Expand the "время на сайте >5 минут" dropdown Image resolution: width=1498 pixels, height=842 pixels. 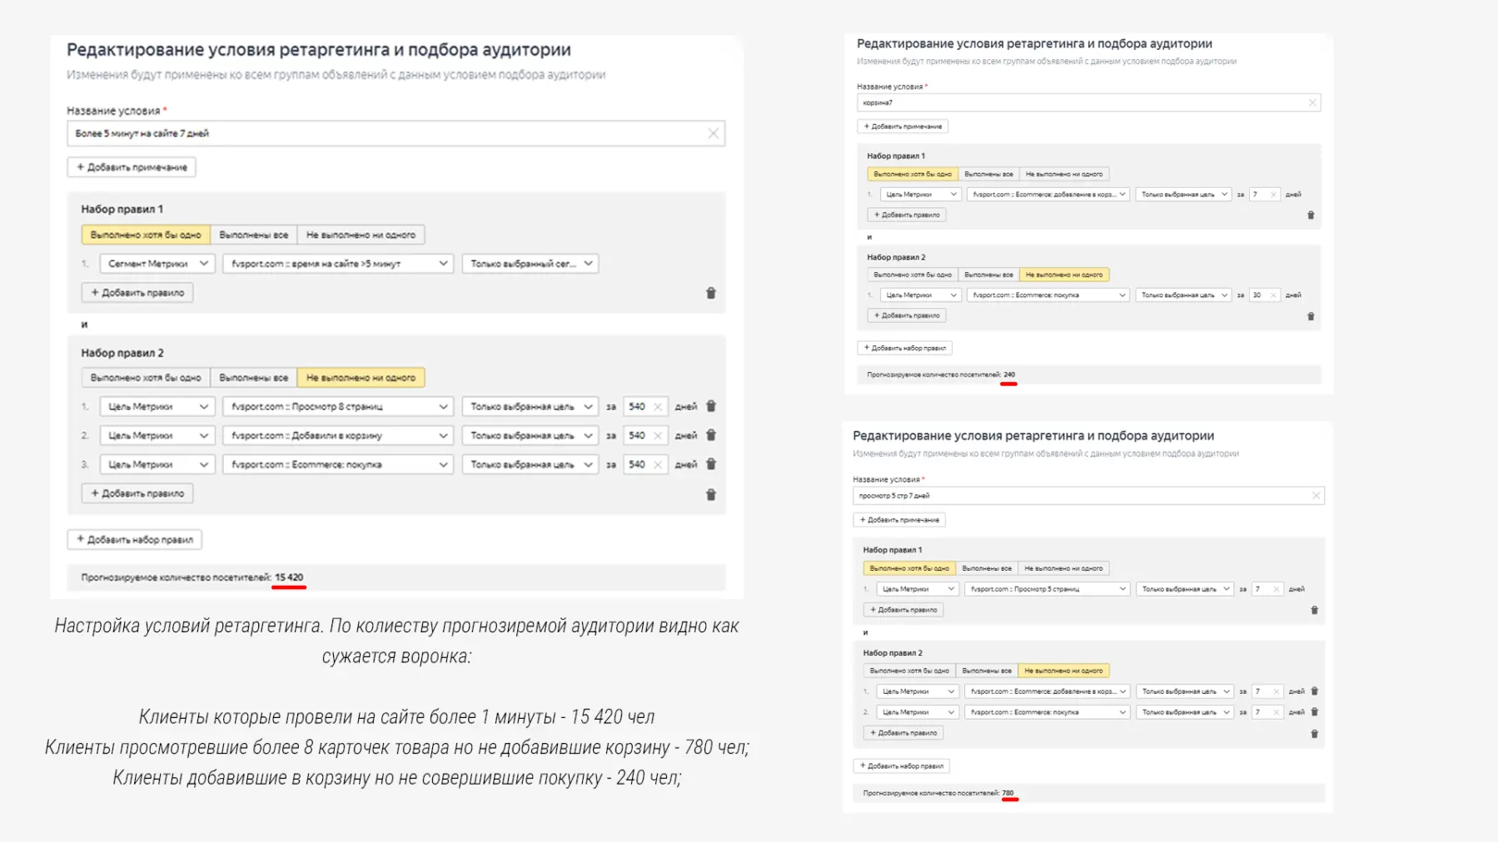click(338, 264)
